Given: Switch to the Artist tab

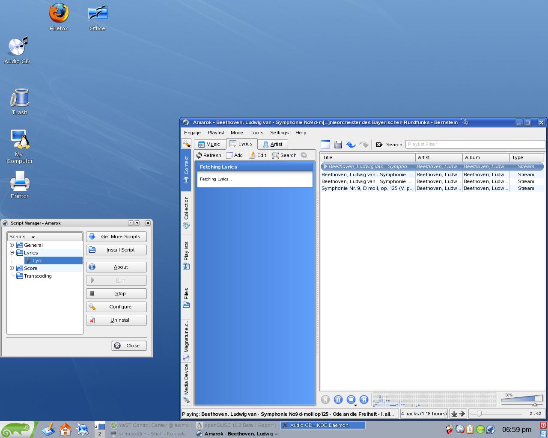Looking at the screenshot, I should pos(273,145).
